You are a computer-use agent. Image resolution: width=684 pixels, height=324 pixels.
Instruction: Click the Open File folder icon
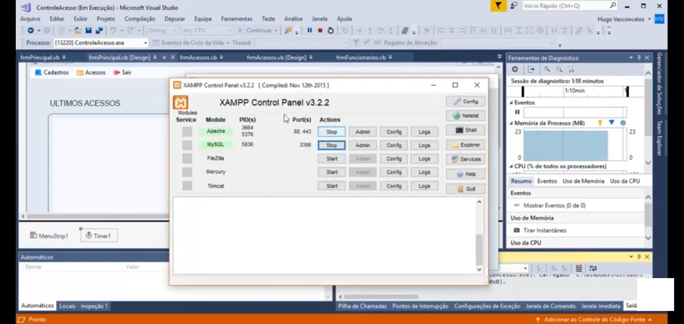coord(78,31)
